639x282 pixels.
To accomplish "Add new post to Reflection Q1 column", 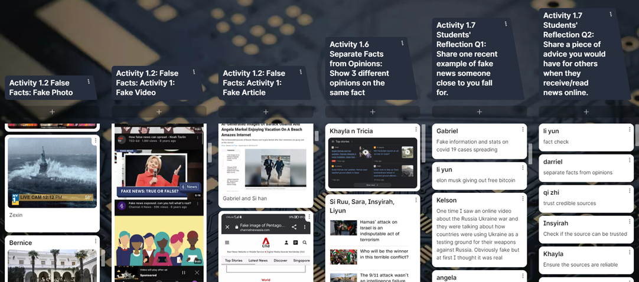I will (479, 112).
